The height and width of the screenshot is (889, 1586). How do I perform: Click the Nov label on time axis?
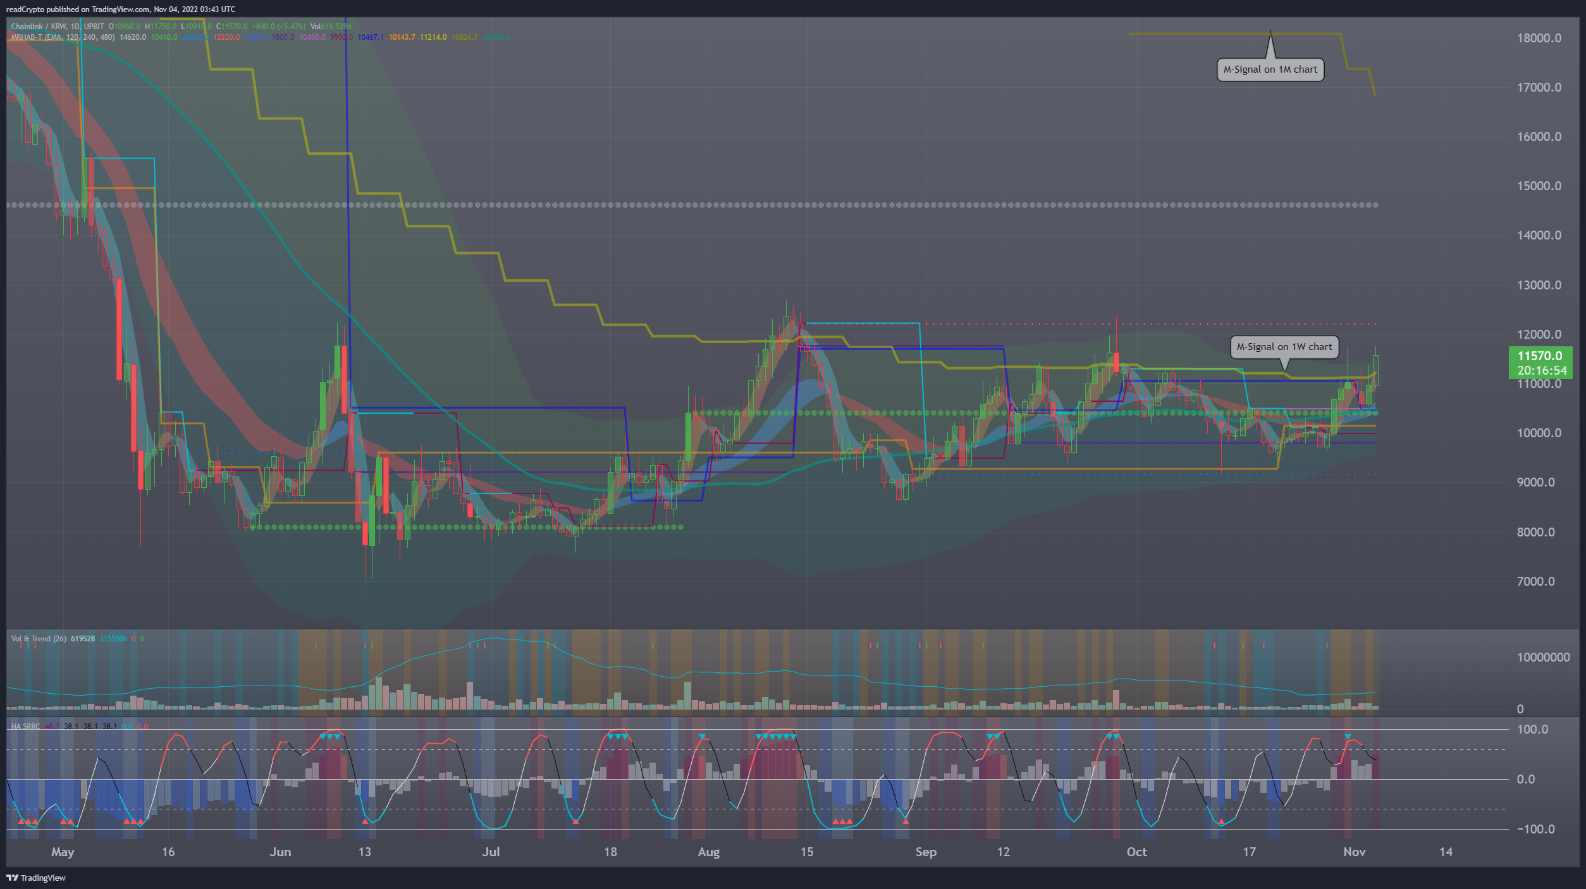click(1354, 852)
